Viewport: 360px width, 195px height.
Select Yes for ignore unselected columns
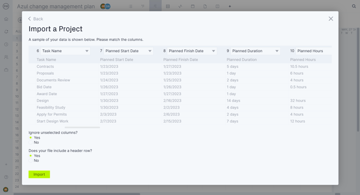click(31, 138)
